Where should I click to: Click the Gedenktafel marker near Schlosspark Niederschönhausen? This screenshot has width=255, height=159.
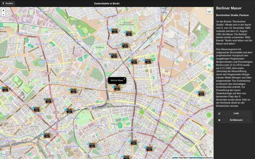[x=129, y=33]
